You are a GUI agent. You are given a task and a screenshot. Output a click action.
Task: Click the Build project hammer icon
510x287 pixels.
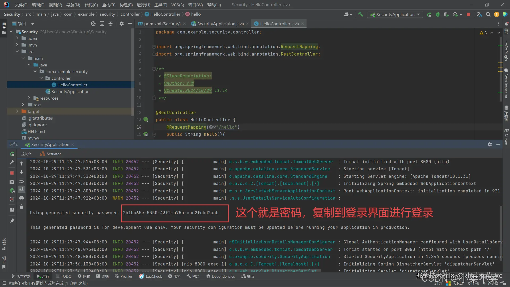coord(360,14)
